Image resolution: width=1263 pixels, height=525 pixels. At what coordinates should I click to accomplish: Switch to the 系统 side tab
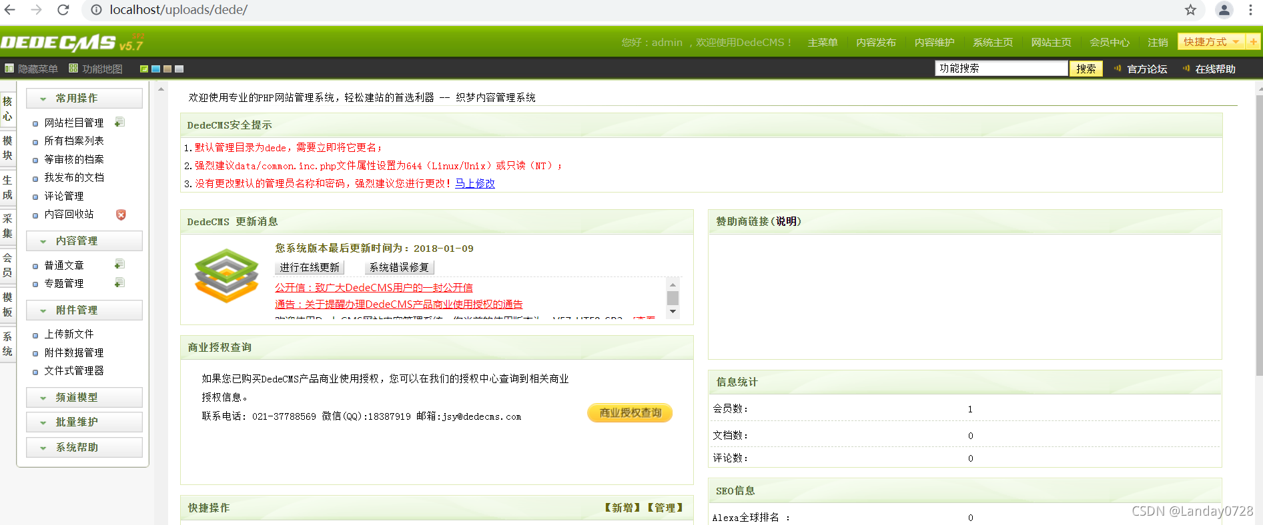tap(7, 344)
